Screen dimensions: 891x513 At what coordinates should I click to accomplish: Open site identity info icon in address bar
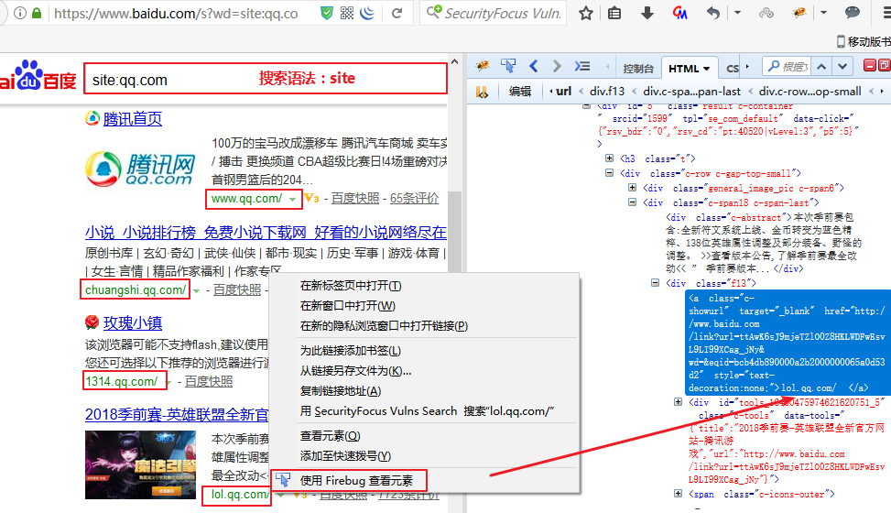coord(19,13)
